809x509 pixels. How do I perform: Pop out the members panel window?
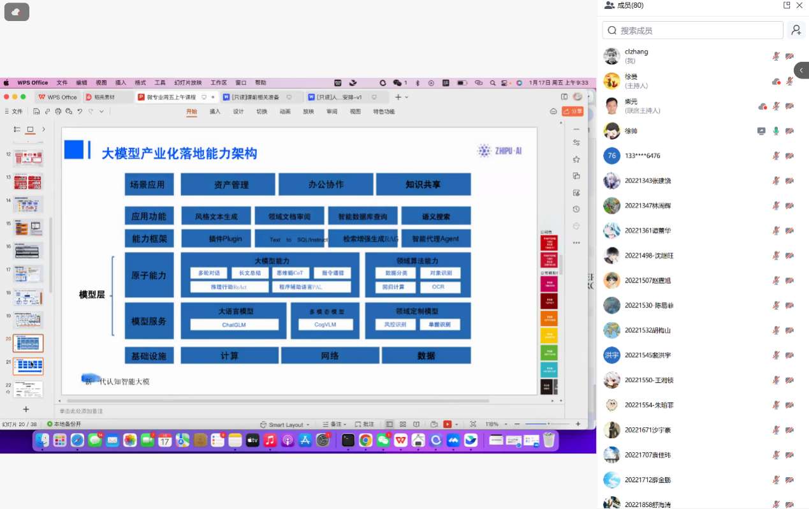(787, 5)
